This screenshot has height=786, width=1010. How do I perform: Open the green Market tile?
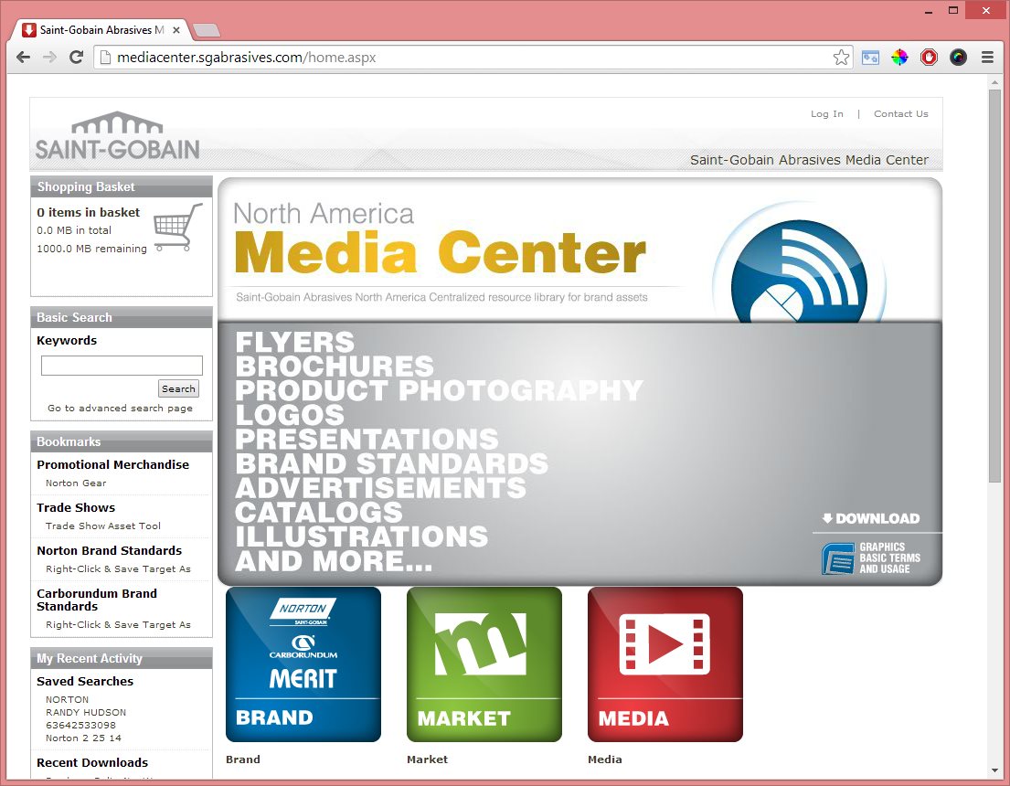[484, 664]
